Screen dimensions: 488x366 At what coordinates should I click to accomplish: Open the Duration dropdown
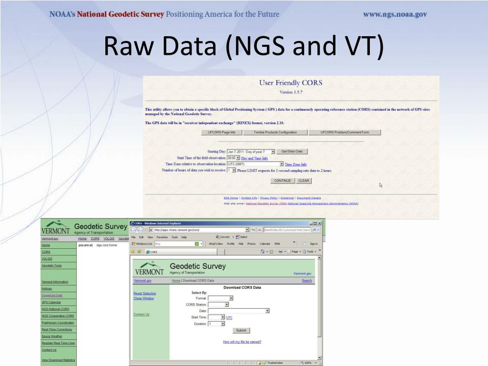tap(216, 324)
